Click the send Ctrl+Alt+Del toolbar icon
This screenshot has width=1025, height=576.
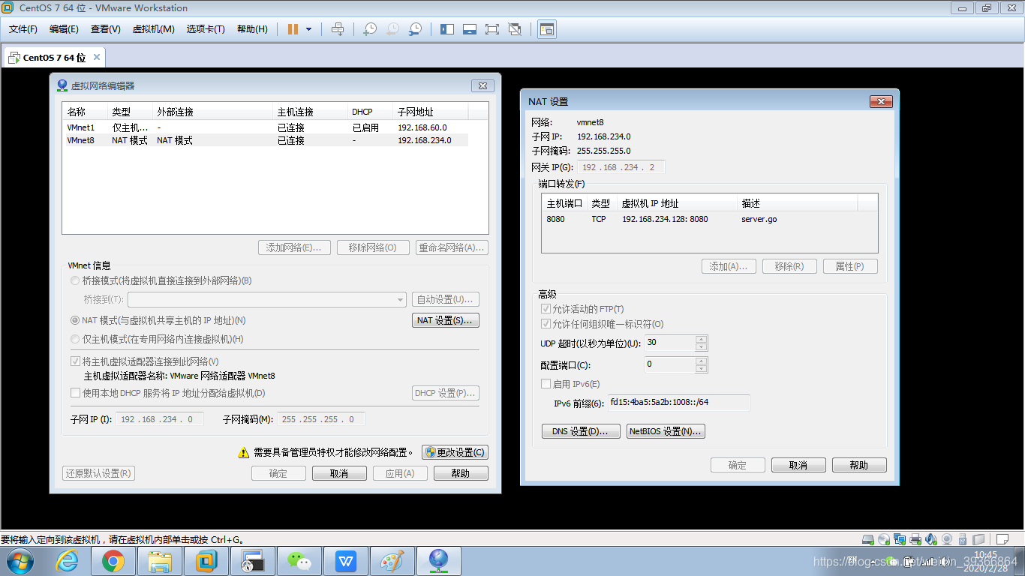(x=338, y=29)
